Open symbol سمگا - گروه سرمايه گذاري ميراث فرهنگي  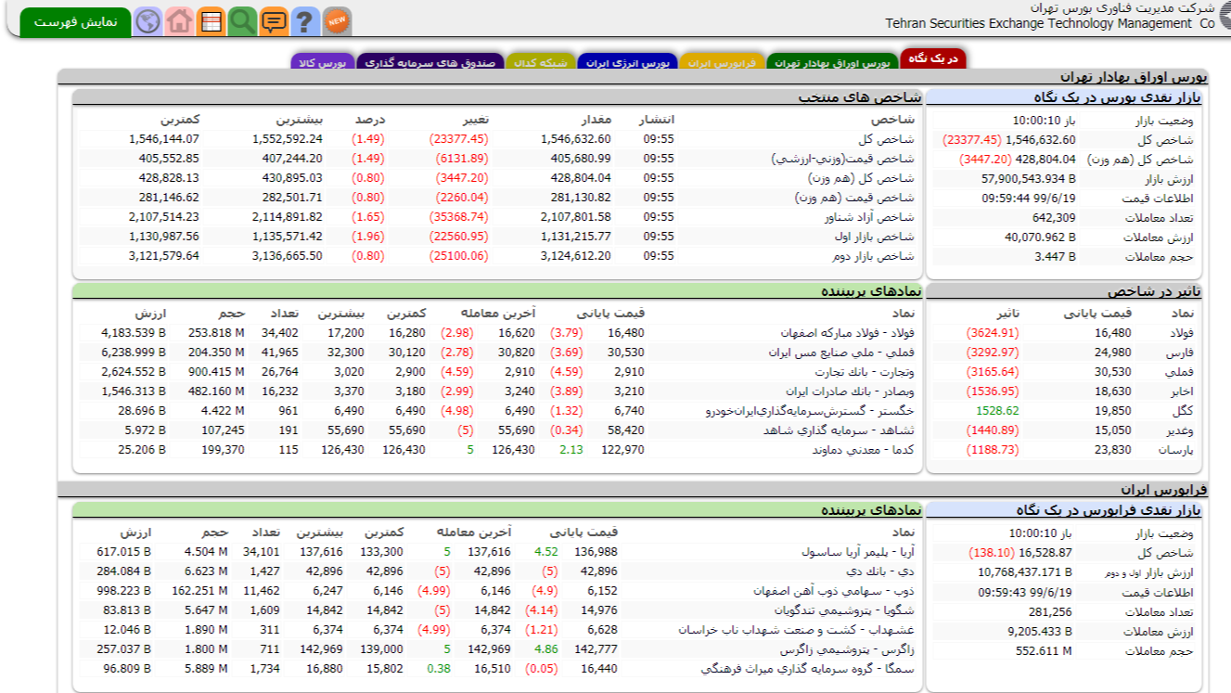coord(808,668)
